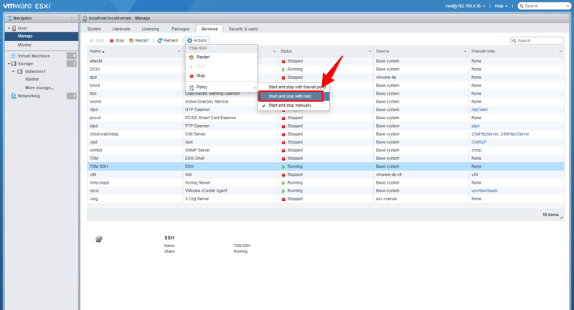The height and width of the screenshot is (310, 574).
Task: Collapse the Storage tree node
Action: coord(9,64)
